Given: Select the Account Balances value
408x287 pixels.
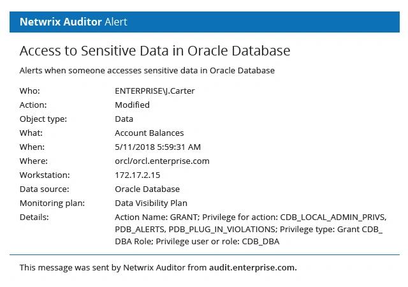Looking at the screenshot, I should (149, 133).
